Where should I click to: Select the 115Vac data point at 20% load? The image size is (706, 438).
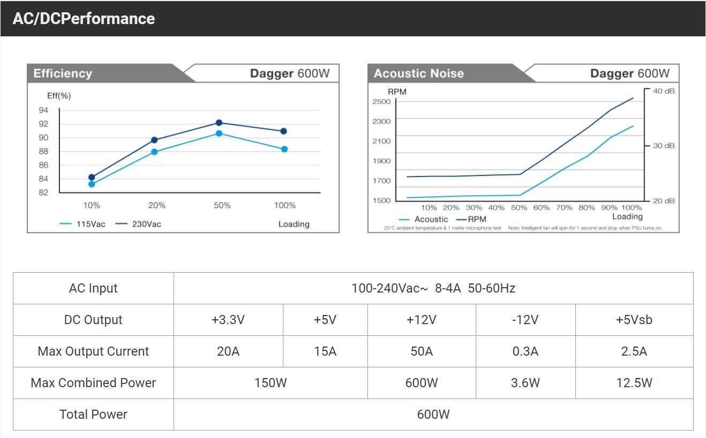click(154, 152)
